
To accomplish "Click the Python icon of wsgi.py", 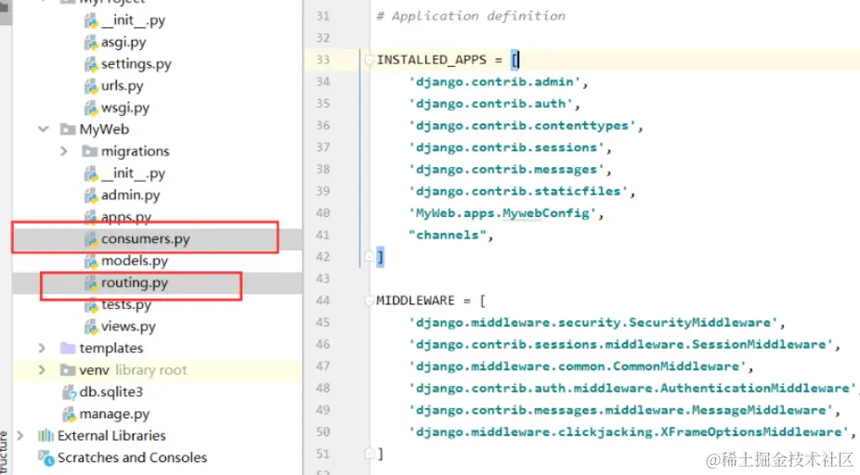I will point(91,108).
